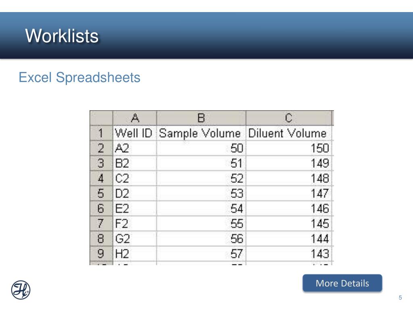The image size is (413, 309).
Task: Click the More Details button
Action: (x=342, y=283)
